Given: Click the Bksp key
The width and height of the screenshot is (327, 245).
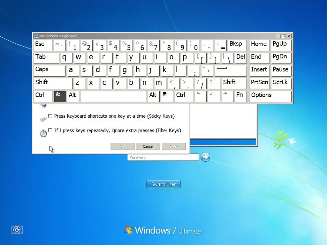Looking at the screenshot, I should 237,45.
